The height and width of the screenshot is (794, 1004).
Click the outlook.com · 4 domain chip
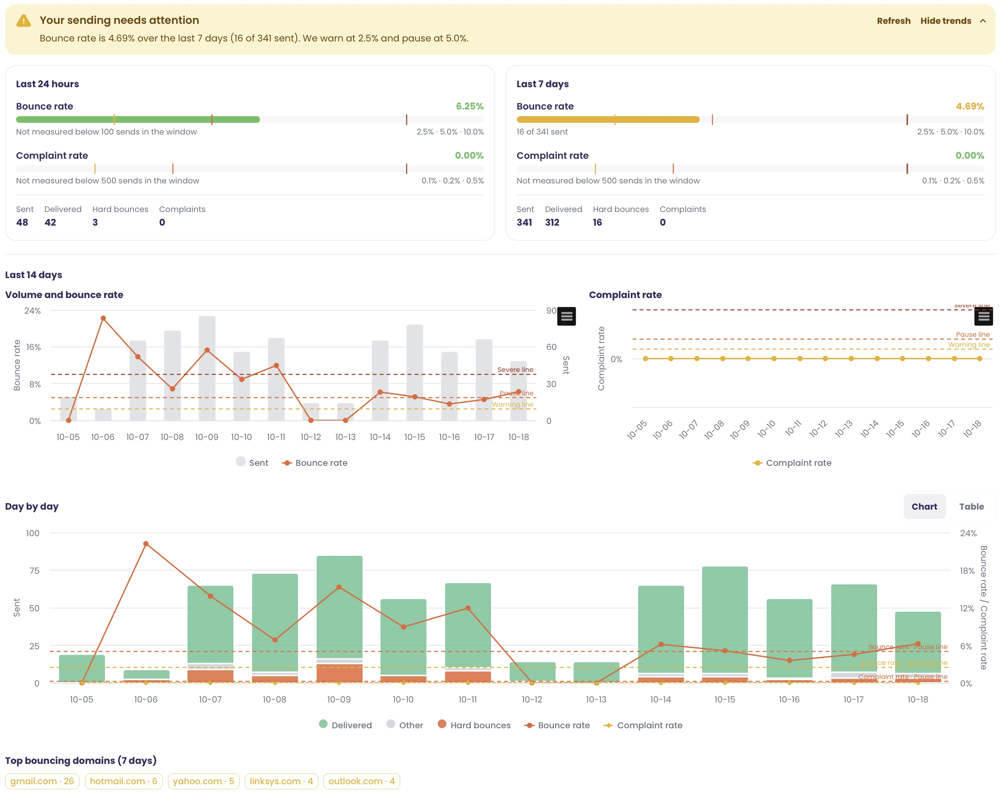361,781
